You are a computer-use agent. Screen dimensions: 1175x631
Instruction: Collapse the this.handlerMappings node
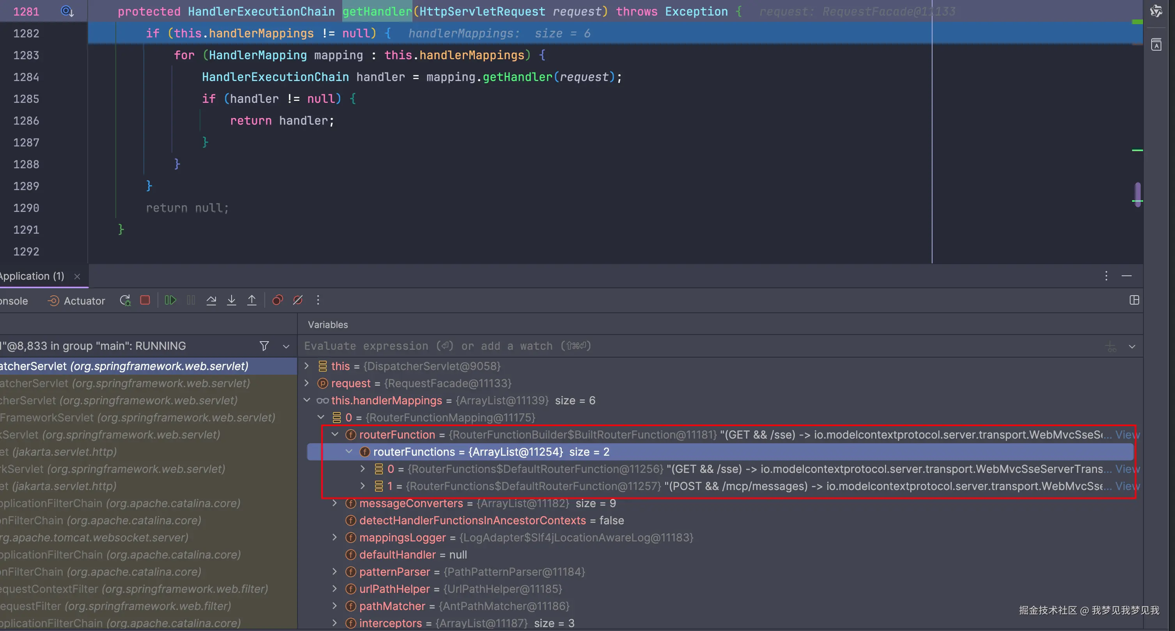[306, 400]
